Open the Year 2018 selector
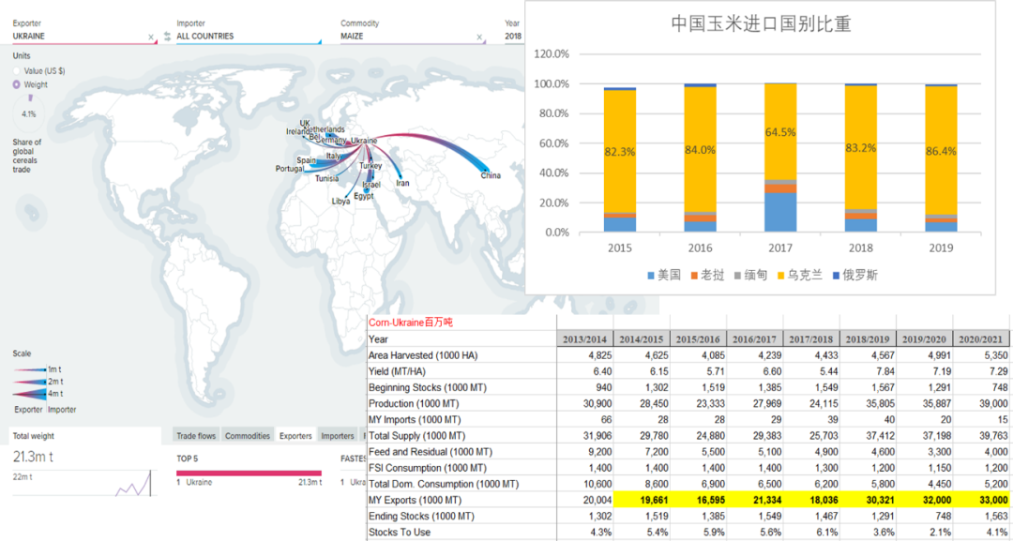 [514, 37]
